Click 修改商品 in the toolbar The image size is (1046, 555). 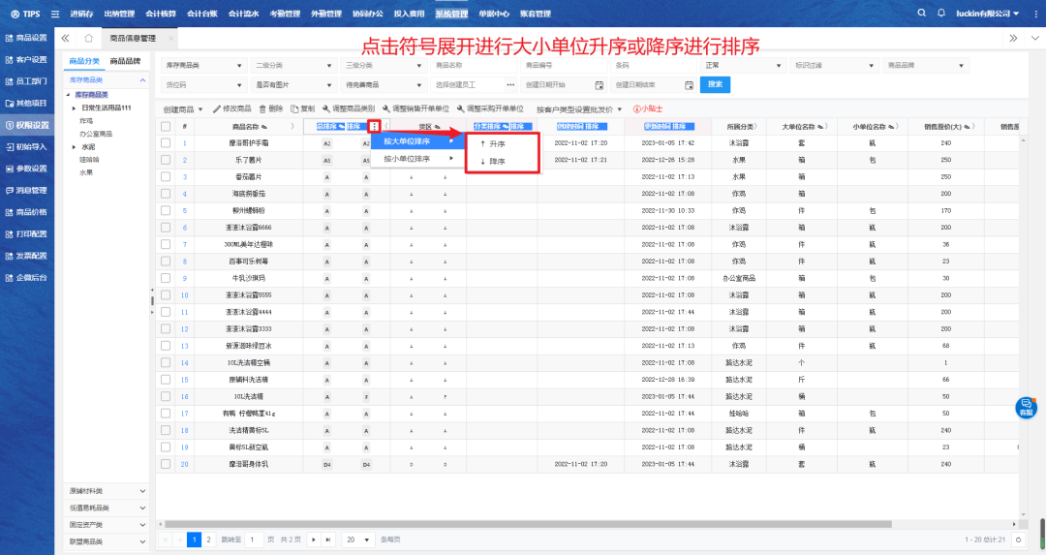coord(231,108)
